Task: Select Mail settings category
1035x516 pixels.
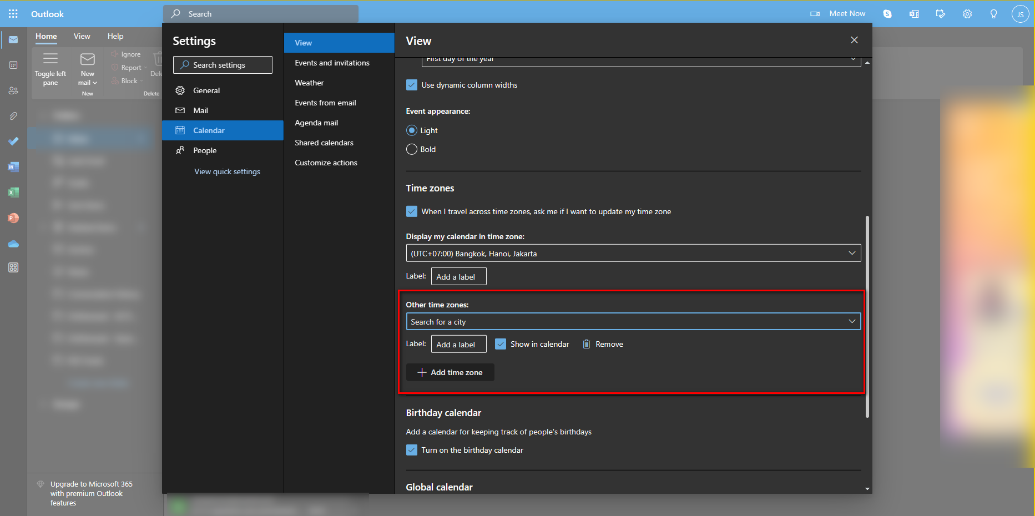Action: [223, 110]
